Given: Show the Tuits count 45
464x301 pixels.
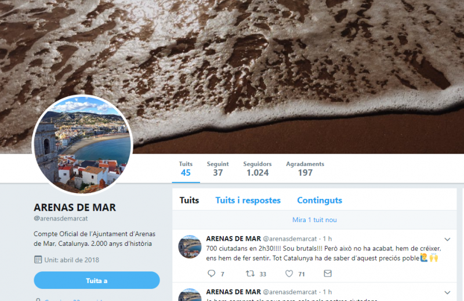Looking at the screenshot, I should [186, 169].
